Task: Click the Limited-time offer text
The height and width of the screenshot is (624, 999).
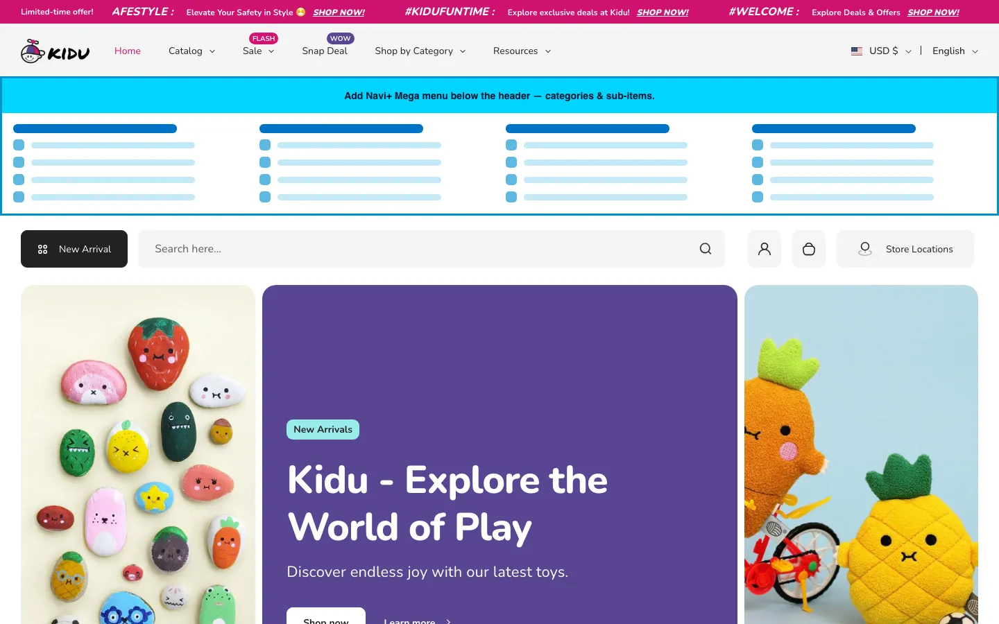Action: [x=57, y=12]
